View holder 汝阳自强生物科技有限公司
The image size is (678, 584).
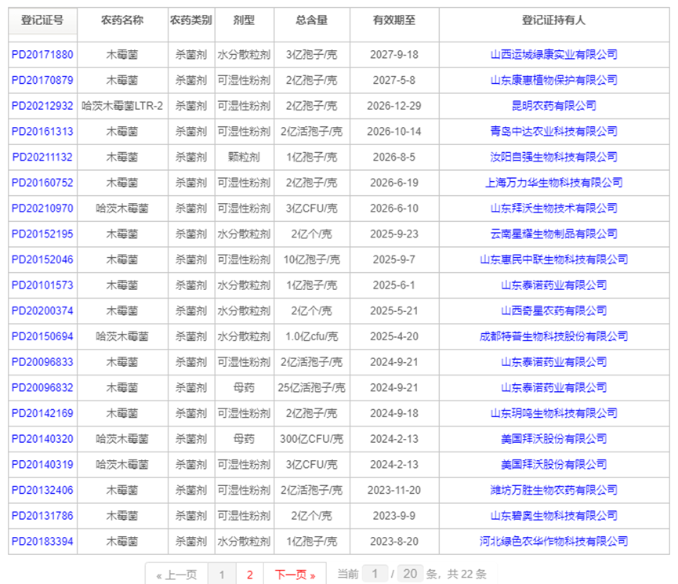554,157
